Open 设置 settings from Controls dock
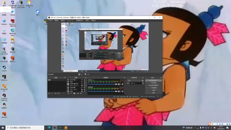 tap(154, 90)
